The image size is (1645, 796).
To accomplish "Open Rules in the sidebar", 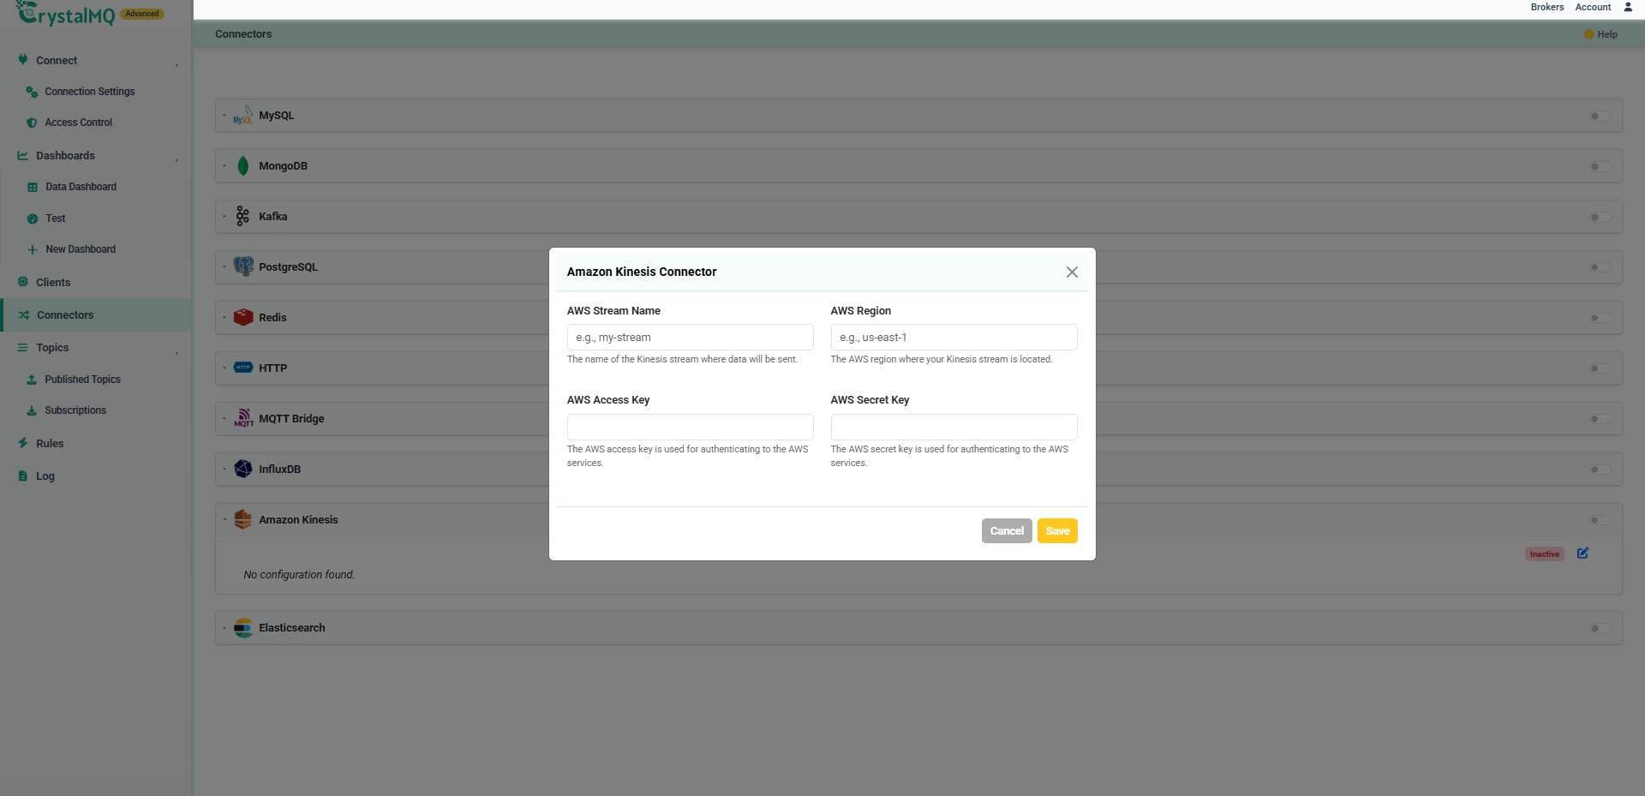I will pyautogui.click(x=50, y=444).
